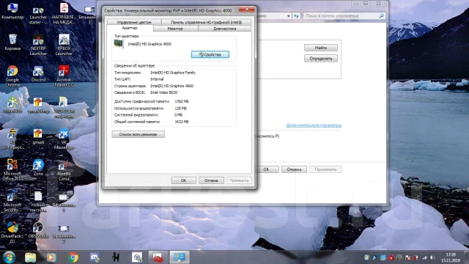Image resolution: width=469 pixels, height=264 pixels.
Task: Open Chrome from the taskbar
Action: pos(73,257)
